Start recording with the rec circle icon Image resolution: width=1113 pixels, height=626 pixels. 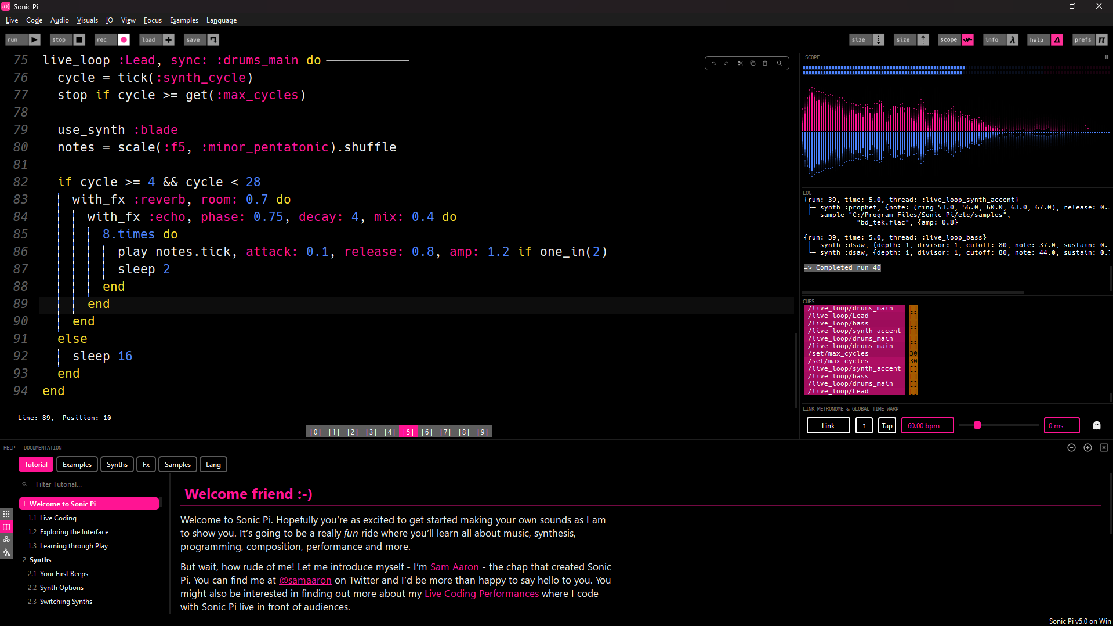(x=124, y=39)
